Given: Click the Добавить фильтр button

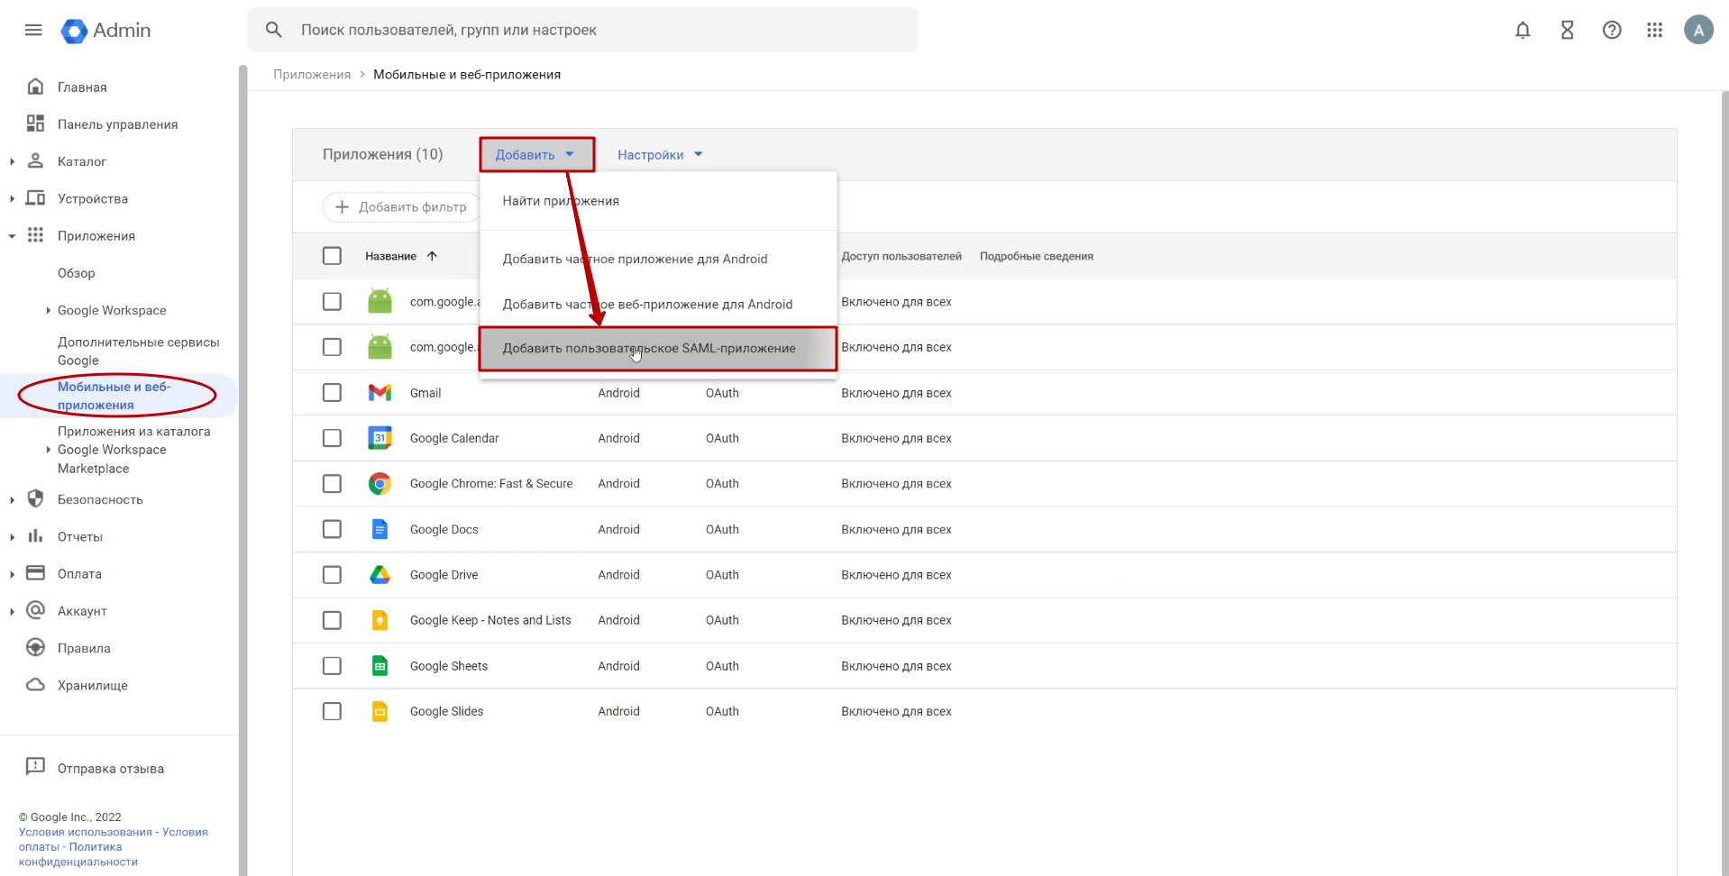Looking at the screenshot, I should coord(401,207).
